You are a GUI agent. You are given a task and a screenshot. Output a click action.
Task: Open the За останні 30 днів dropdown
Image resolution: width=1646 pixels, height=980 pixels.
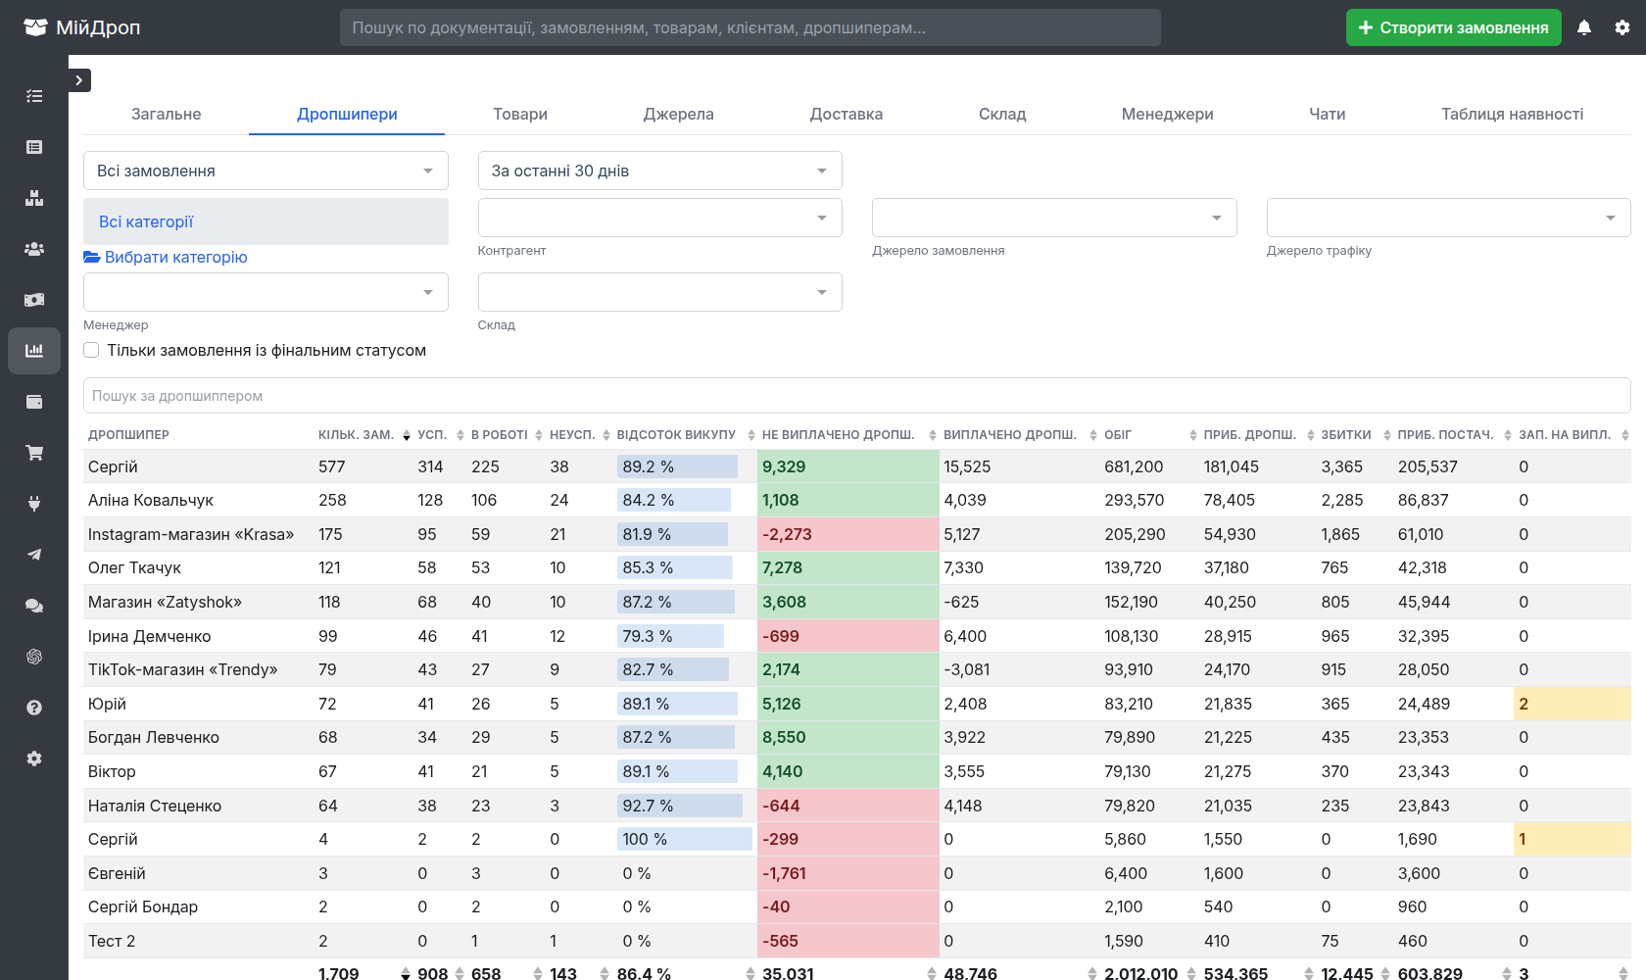tap(659, 171)
